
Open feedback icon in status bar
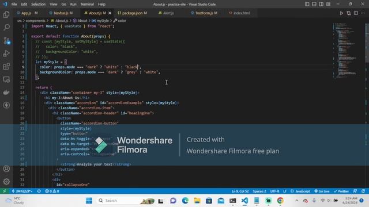point(355,191)
